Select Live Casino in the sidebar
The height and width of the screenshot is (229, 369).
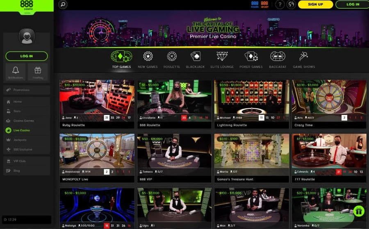coord(27,130)
